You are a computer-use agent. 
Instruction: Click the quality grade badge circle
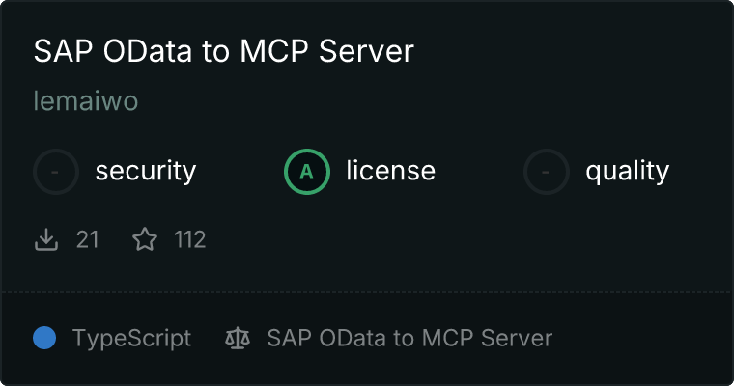[x=547, y=172]
